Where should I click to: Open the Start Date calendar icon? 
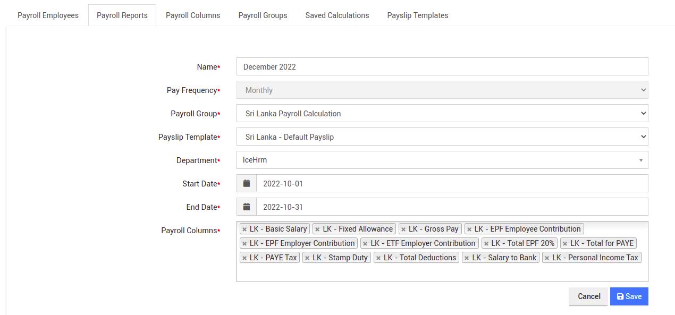[247, 183]
